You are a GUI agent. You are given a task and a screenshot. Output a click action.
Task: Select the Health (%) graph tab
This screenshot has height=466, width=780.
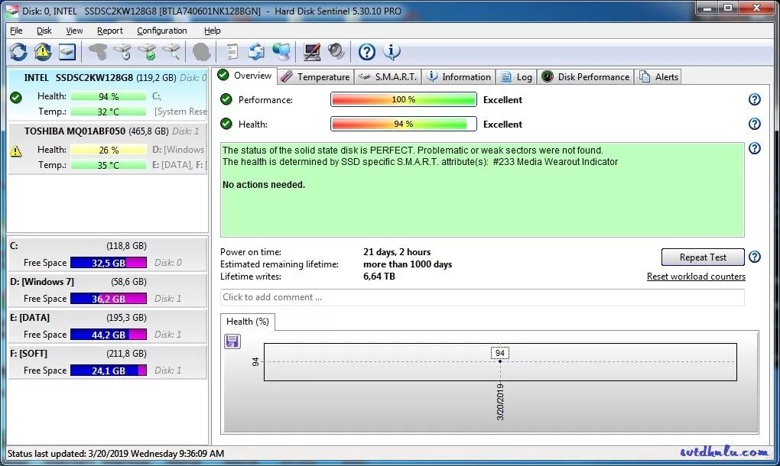pyautogui.click(x=247, y=322)
